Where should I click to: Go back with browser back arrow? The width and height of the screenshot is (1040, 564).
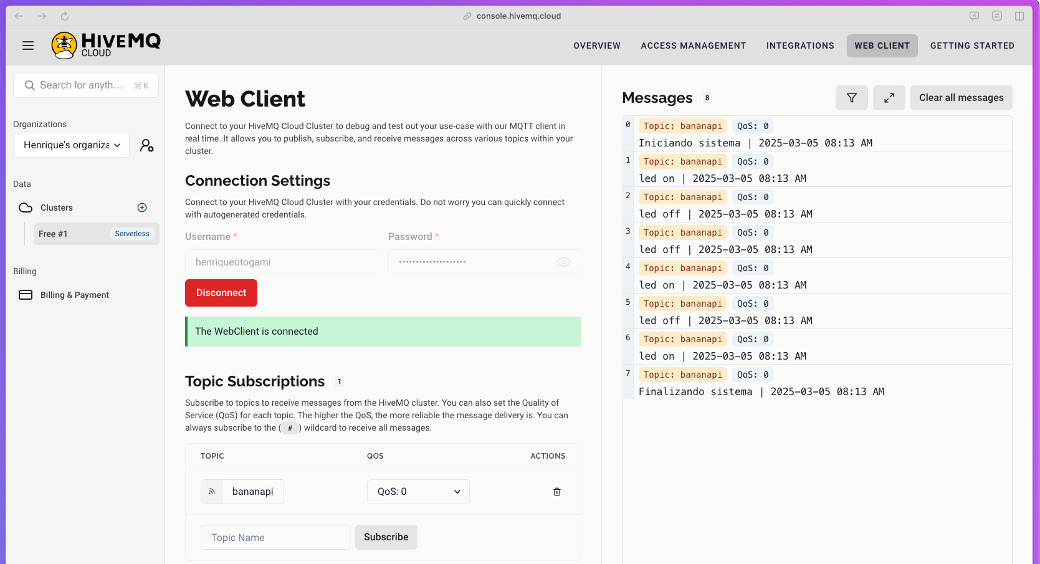19,16
